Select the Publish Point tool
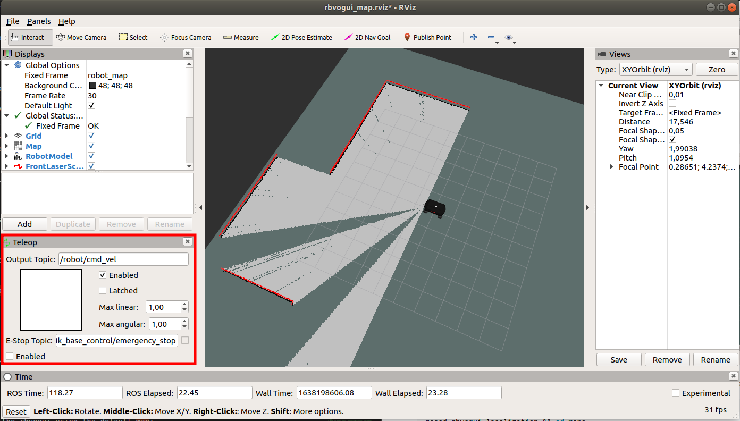Screen dimensions: 740x421 coord(427,37)
